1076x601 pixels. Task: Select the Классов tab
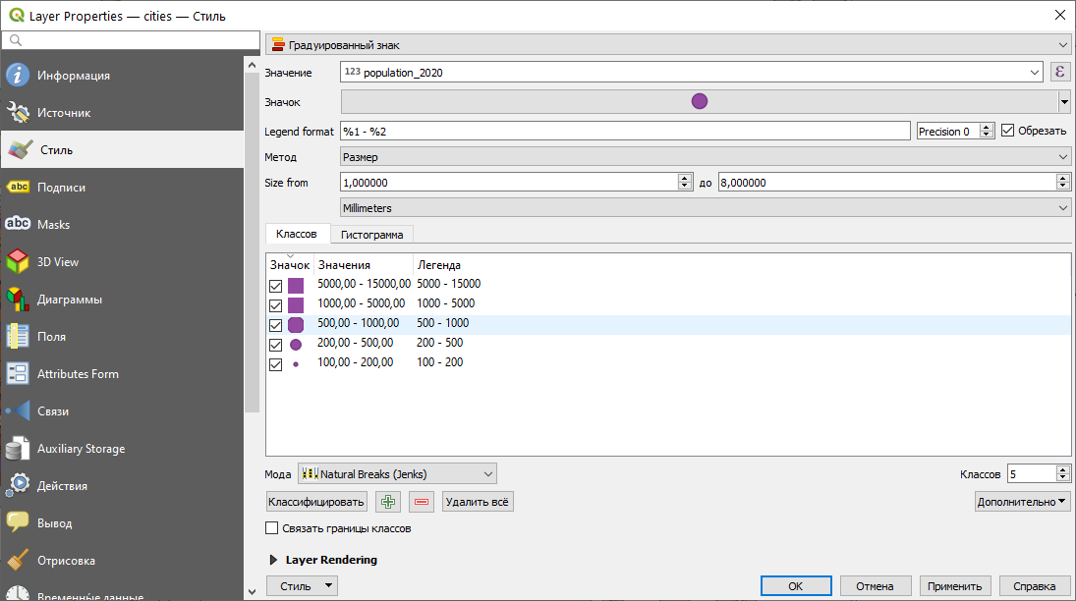coord(297,234)
